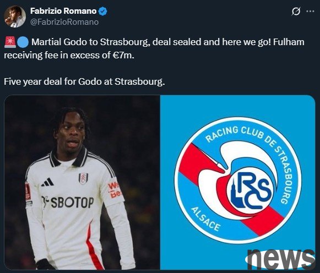Click the ALSACE text on the crest
Viewport: 320px width, 273px height.
[x=205, y=219]
